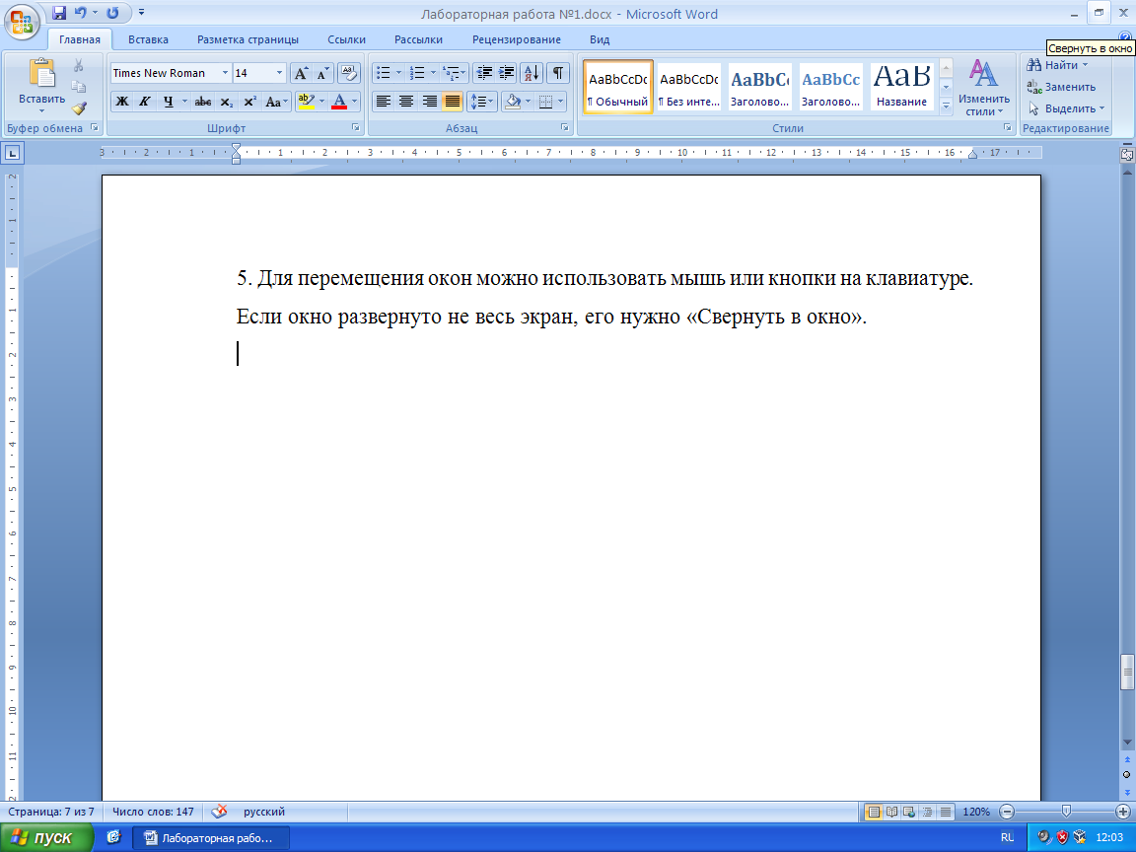Align text right
The height and width of the screenshot is (852, 1136).
pyautogui.click(x=430, y=103)
